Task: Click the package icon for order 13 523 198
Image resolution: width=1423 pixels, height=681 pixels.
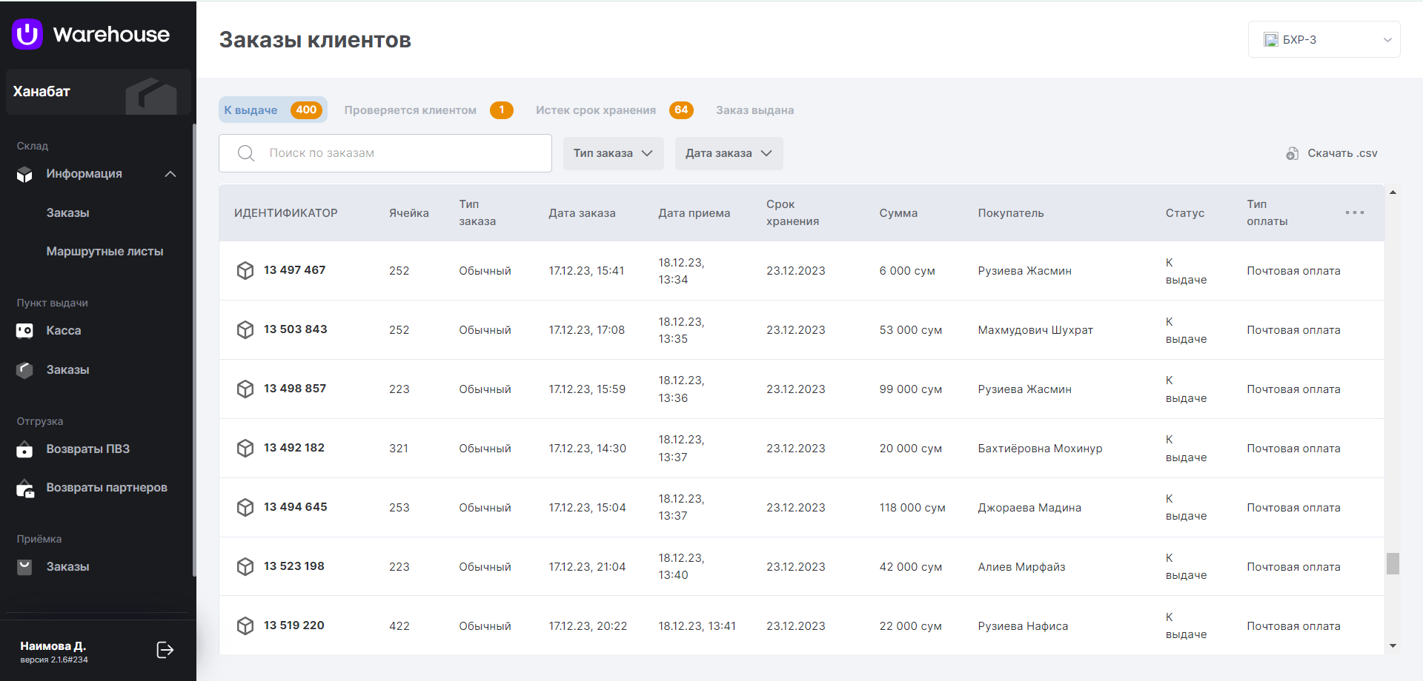Action: [245, 566]
